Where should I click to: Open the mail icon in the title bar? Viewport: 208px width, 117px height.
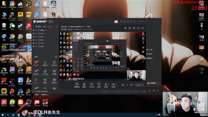(121, 22)
